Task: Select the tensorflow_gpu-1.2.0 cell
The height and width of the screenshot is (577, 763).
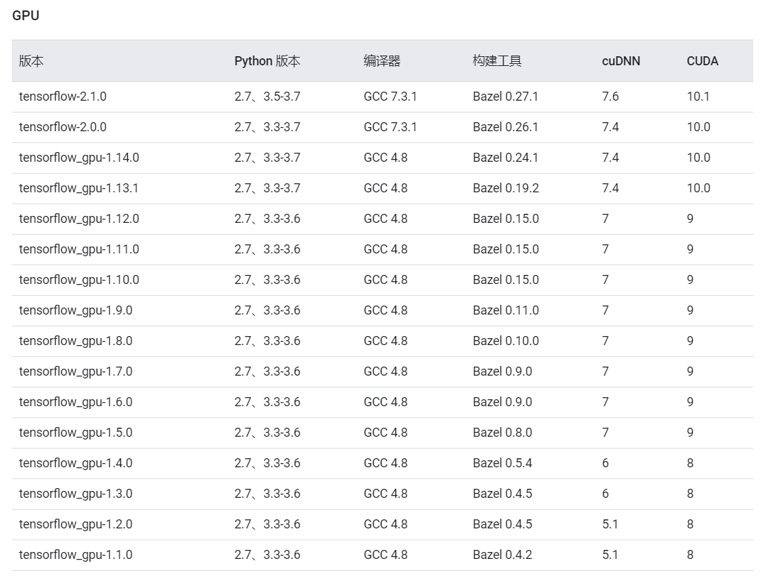Action: (76, 524)
